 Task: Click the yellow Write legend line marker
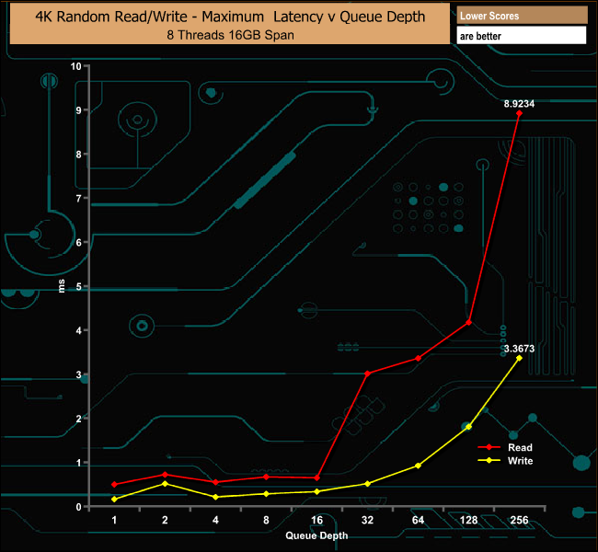point(489,460)
